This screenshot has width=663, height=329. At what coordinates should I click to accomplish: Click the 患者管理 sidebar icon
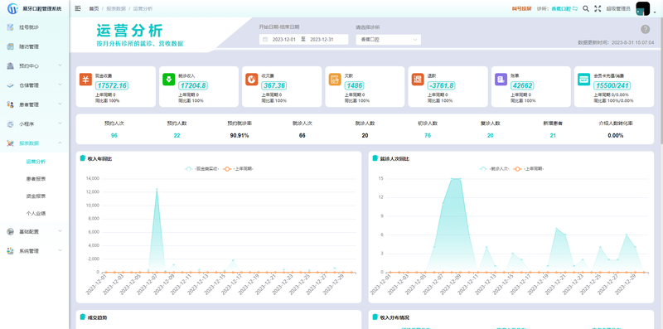[x=11, y=104]
